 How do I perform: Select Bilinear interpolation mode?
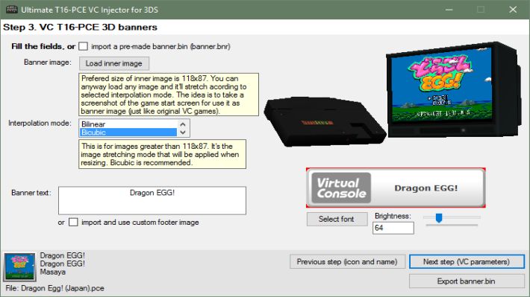[128, 124]
